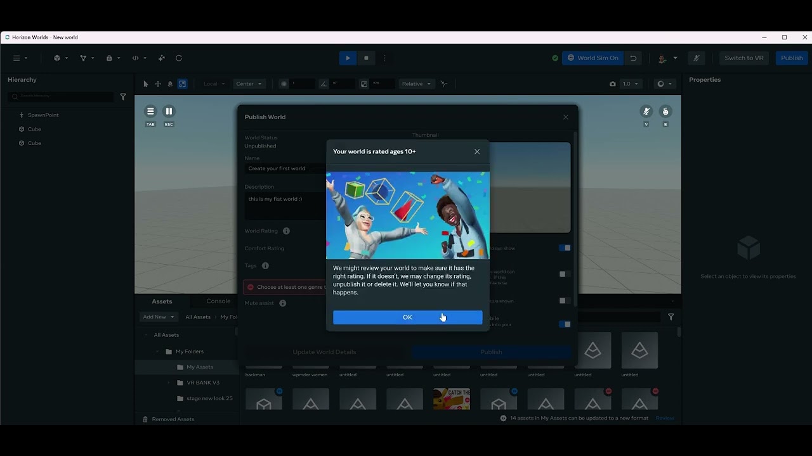Expand the VR BANK V3 folder

click(169, 383)
